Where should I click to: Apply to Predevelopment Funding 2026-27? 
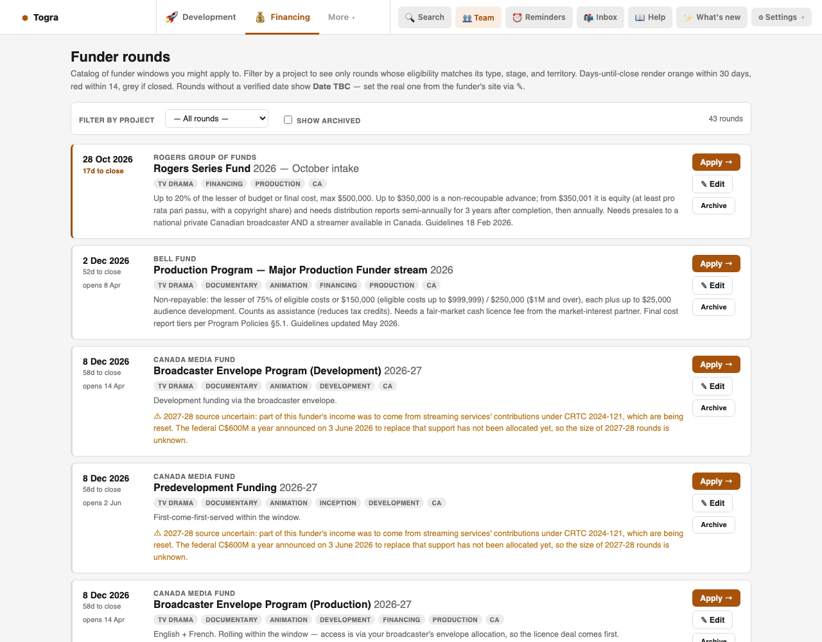pyautogui.click(x=716, y=481)
